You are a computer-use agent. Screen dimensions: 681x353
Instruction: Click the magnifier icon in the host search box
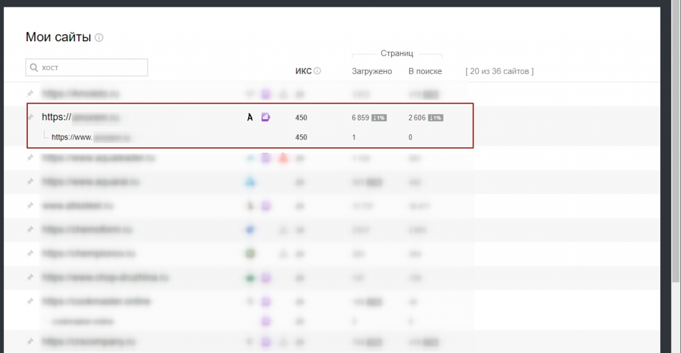click(x=33, y=68)
